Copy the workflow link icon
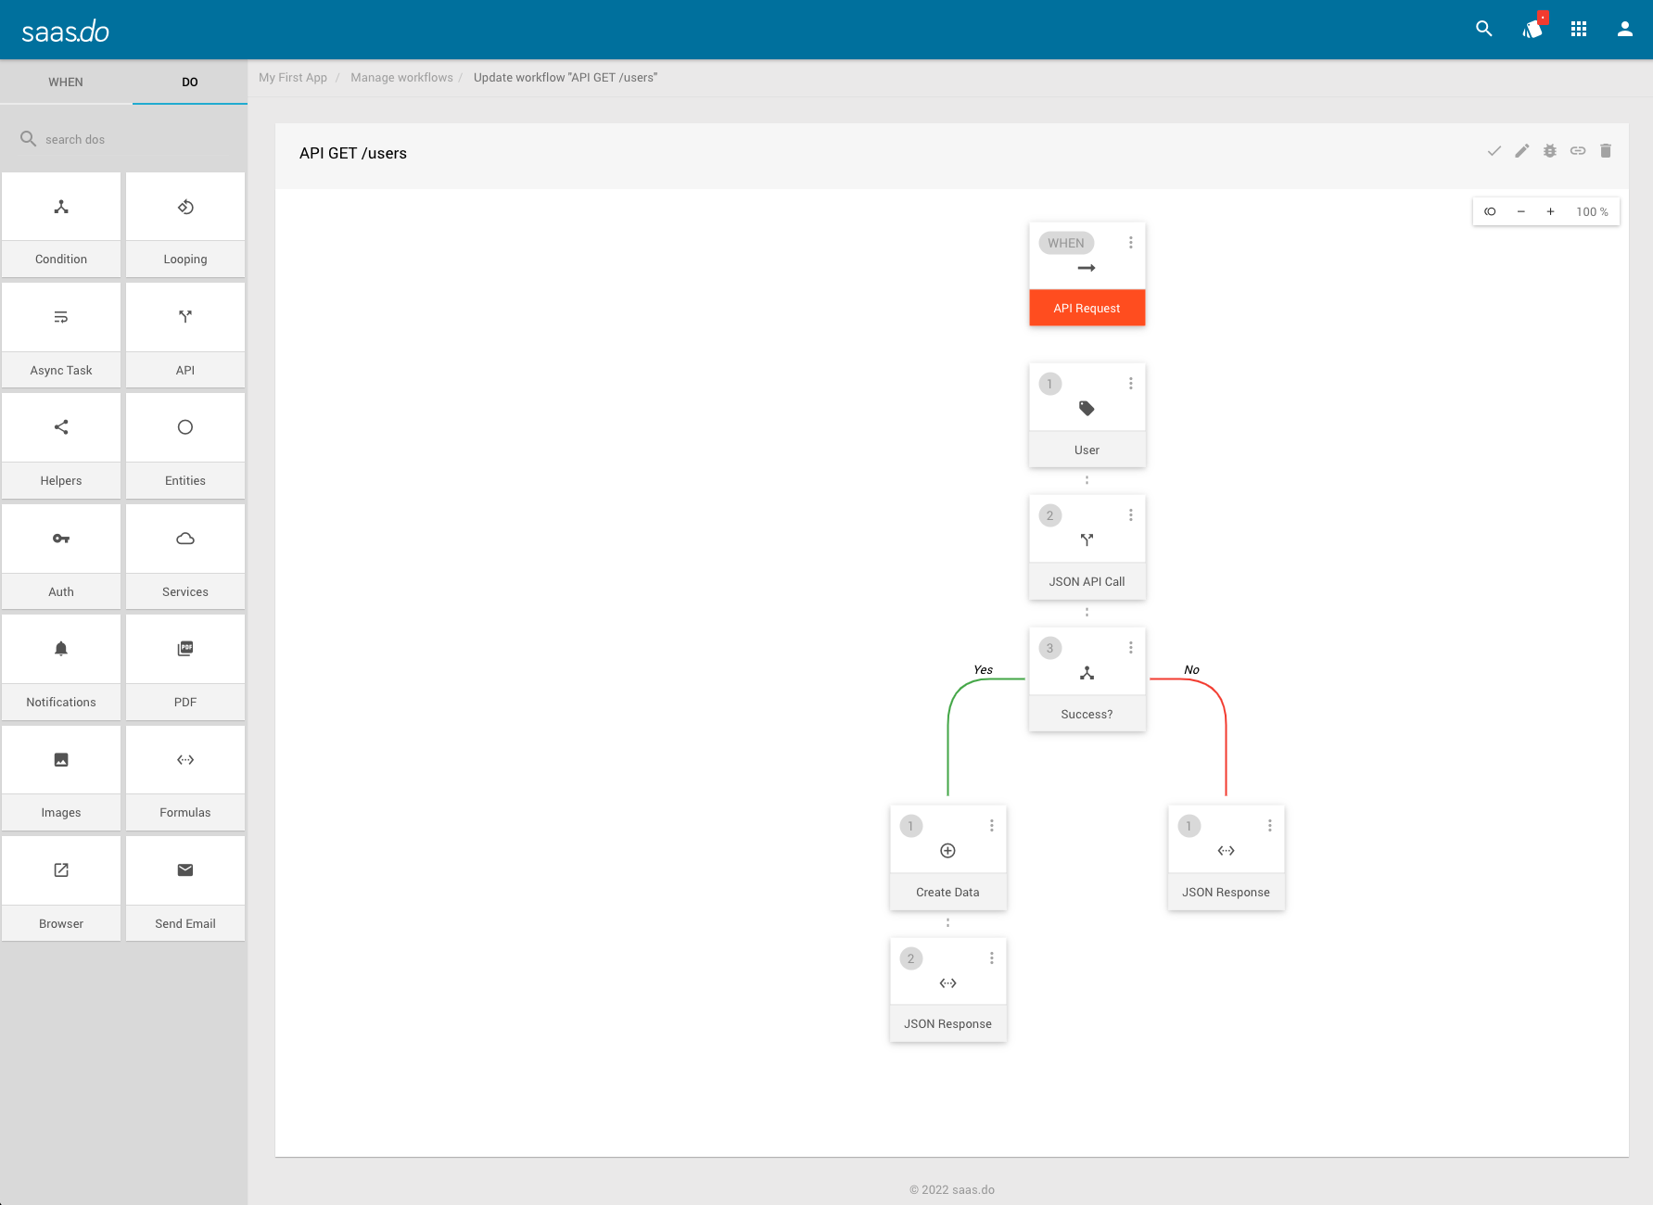Viewport: 1653px width, 1205px height. click(1578, 150)
